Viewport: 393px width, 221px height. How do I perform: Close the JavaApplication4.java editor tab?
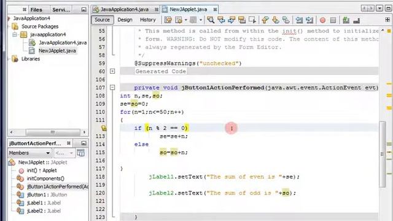[x=157, y=10]
